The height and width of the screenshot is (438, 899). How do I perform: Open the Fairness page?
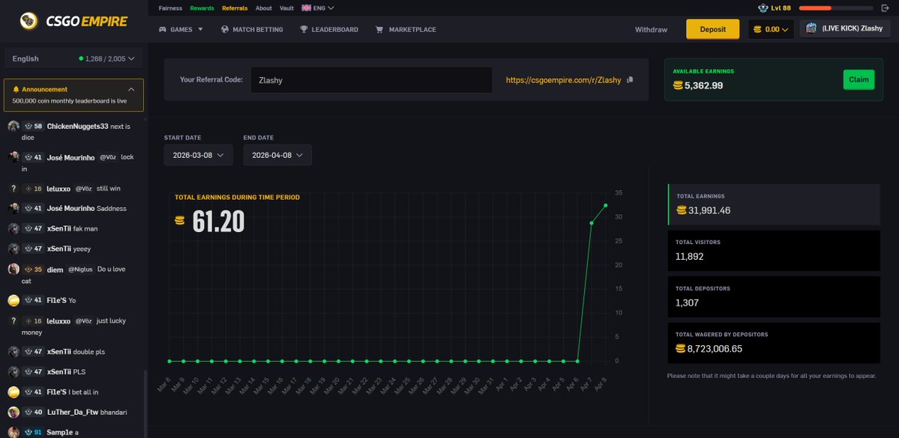click(x=170, y=8)
